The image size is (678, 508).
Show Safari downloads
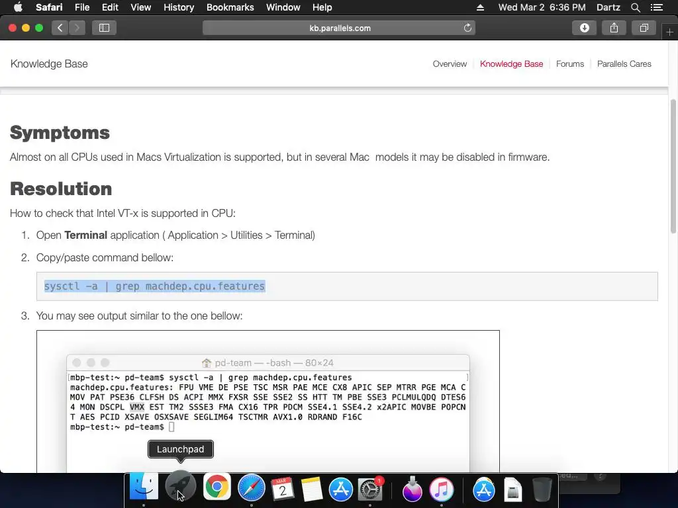tap(584, 28)
